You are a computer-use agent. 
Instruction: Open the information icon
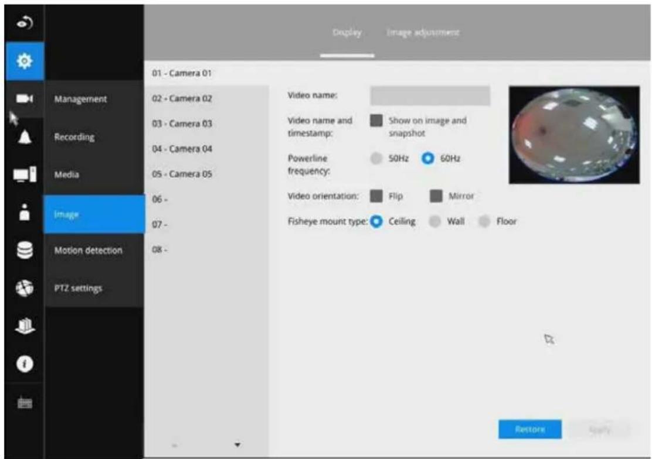[25, 364]
